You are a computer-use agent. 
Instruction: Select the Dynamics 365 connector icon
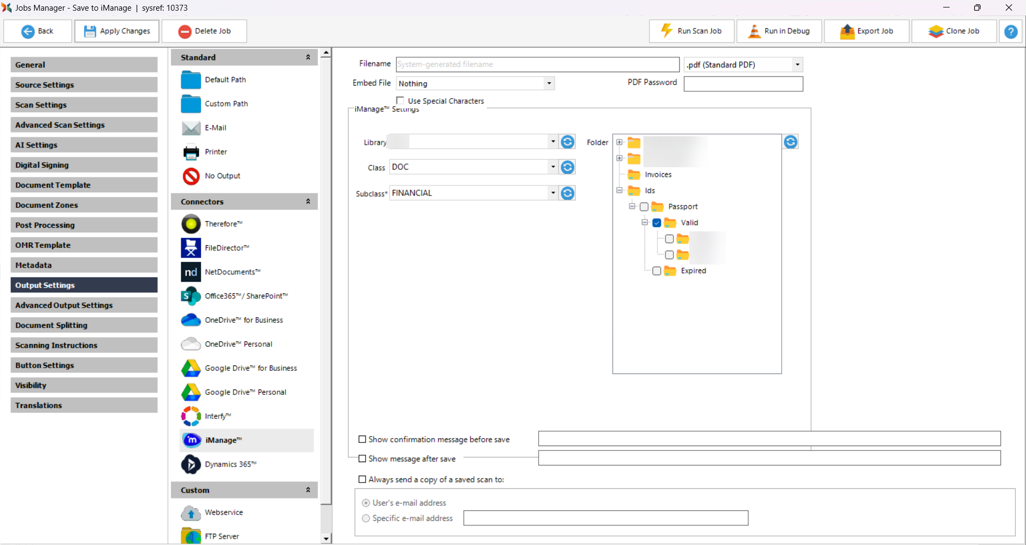pyautogui.click(x=191, y=464)
